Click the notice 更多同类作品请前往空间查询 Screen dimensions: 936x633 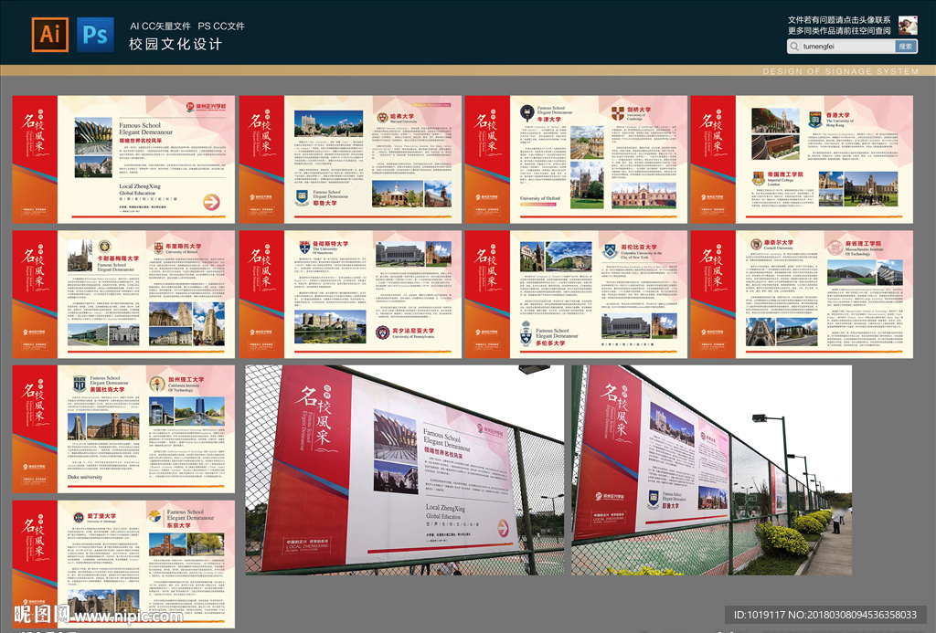839,30
